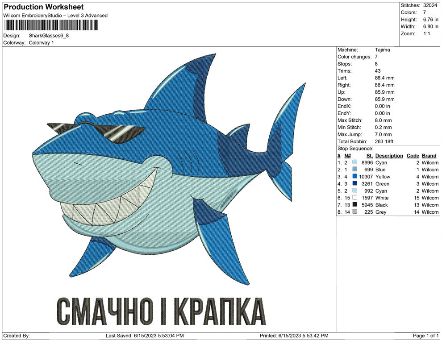Click the light cyan swatch in stop 1
This screenshot has height=340, width=442.
click(354, 163)
